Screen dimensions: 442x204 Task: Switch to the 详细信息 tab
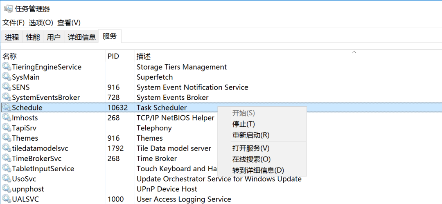click(x=82, y=37)
